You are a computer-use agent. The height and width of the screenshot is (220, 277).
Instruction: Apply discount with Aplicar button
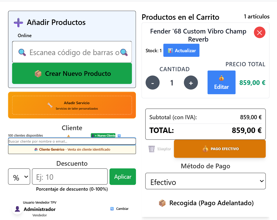pyautogui.click(x=122, y=177)
